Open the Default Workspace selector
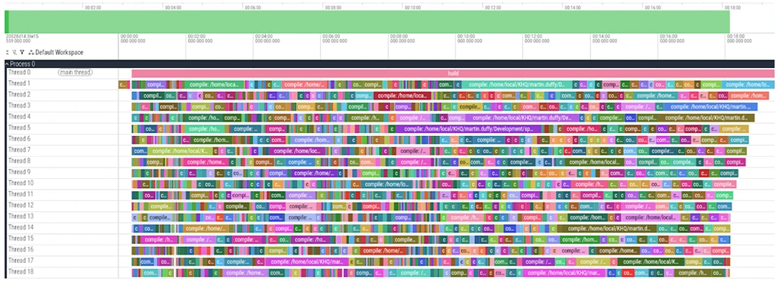This screenshot has width=782, height=289. coord(60,53)
